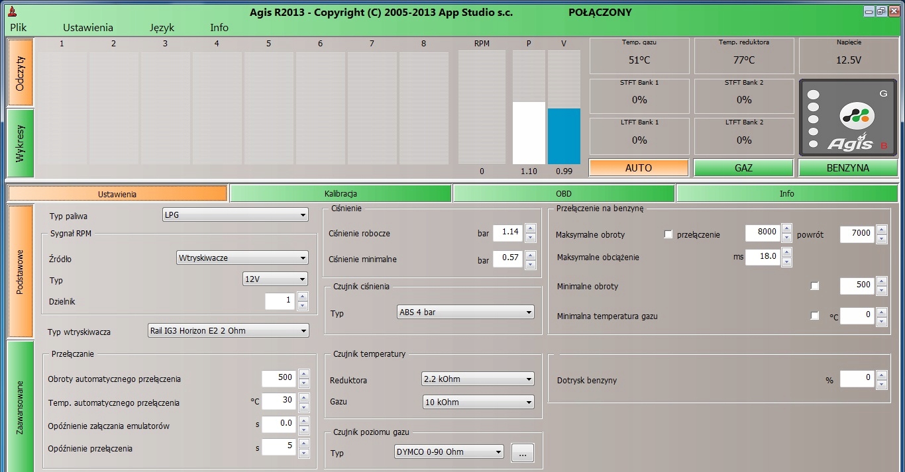Decrease Maksymalne obciążenie value

(x=786, y=261)
